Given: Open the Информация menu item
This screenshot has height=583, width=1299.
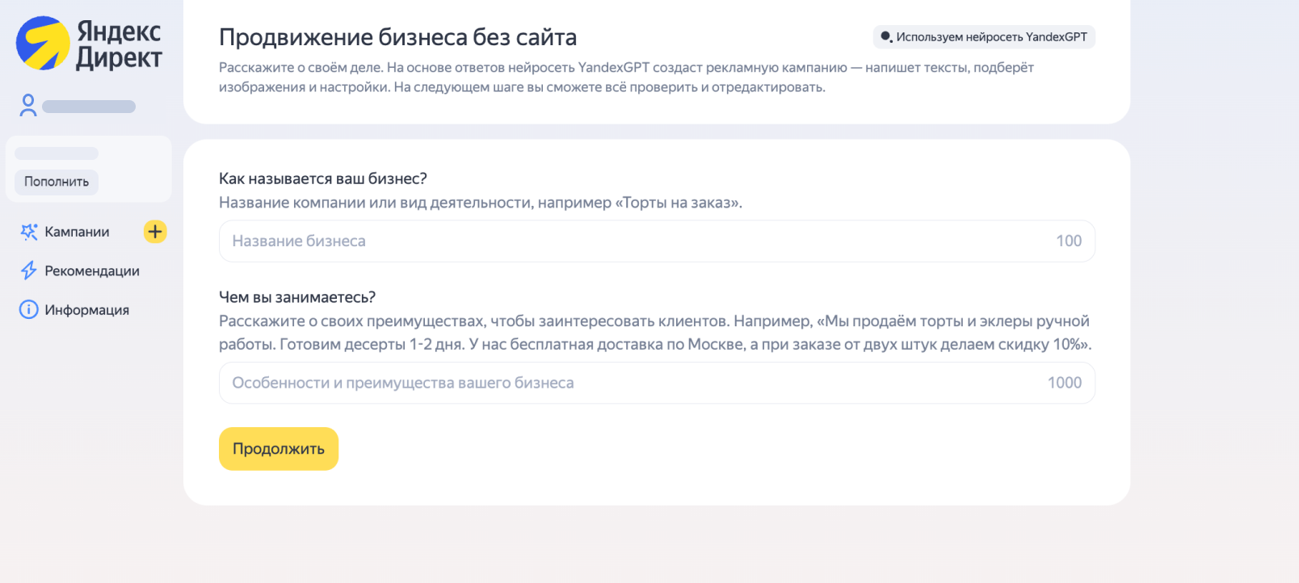Looking at the screenshot, I should click(87, 309).
